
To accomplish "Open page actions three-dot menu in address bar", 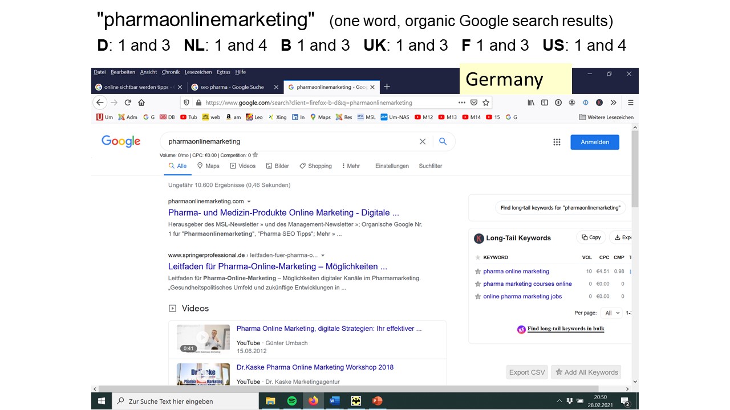I will (462, 102).
